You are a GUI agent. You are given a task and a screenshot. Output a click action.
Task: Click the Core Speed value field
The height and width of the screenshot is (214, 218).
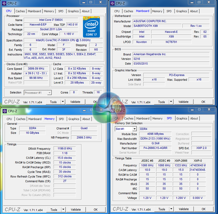[36, 69]
